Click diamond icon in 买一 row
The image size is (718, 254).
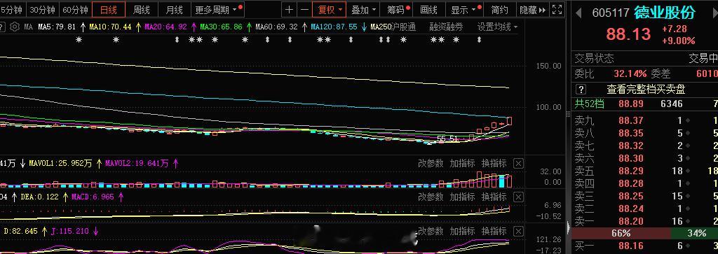coord(687,246)
